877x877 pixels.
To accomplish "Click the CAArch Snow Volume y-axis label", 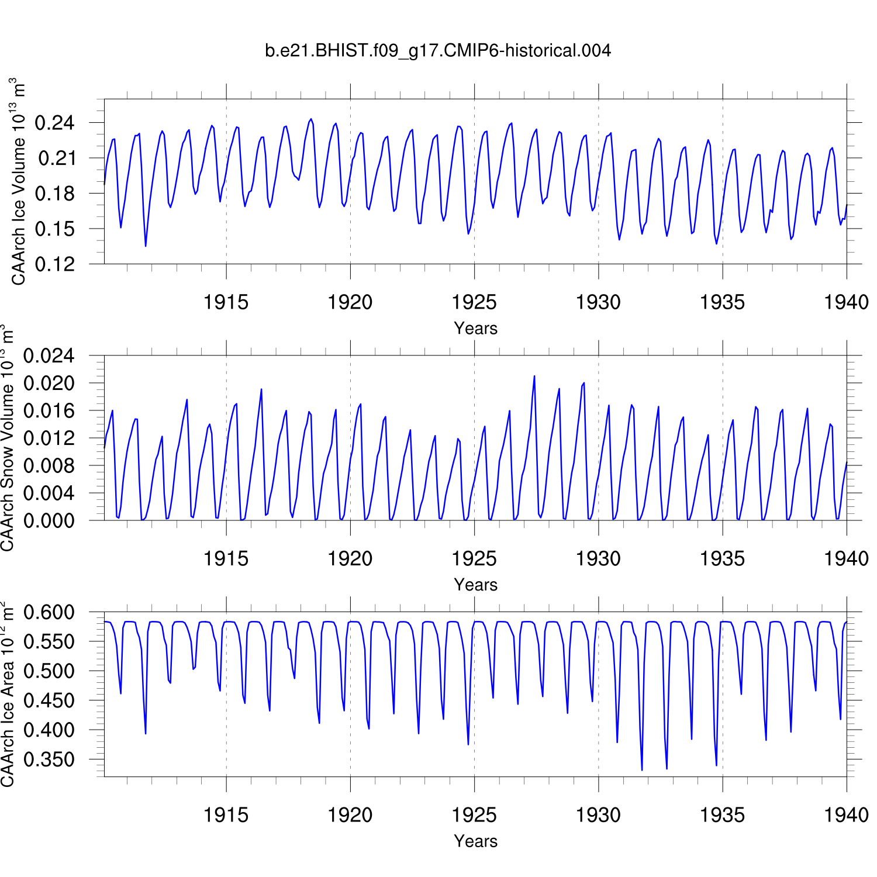I will click(x=7, y=438).
